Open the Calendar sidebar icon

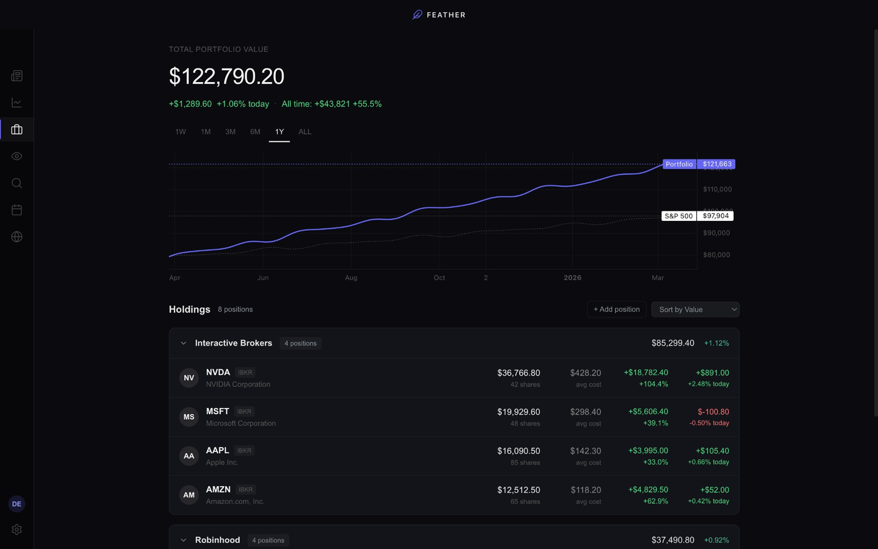tap(16, 210)
